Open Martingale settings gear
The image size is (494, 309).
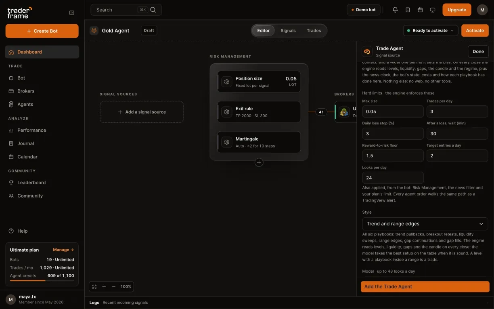point(227,142)
